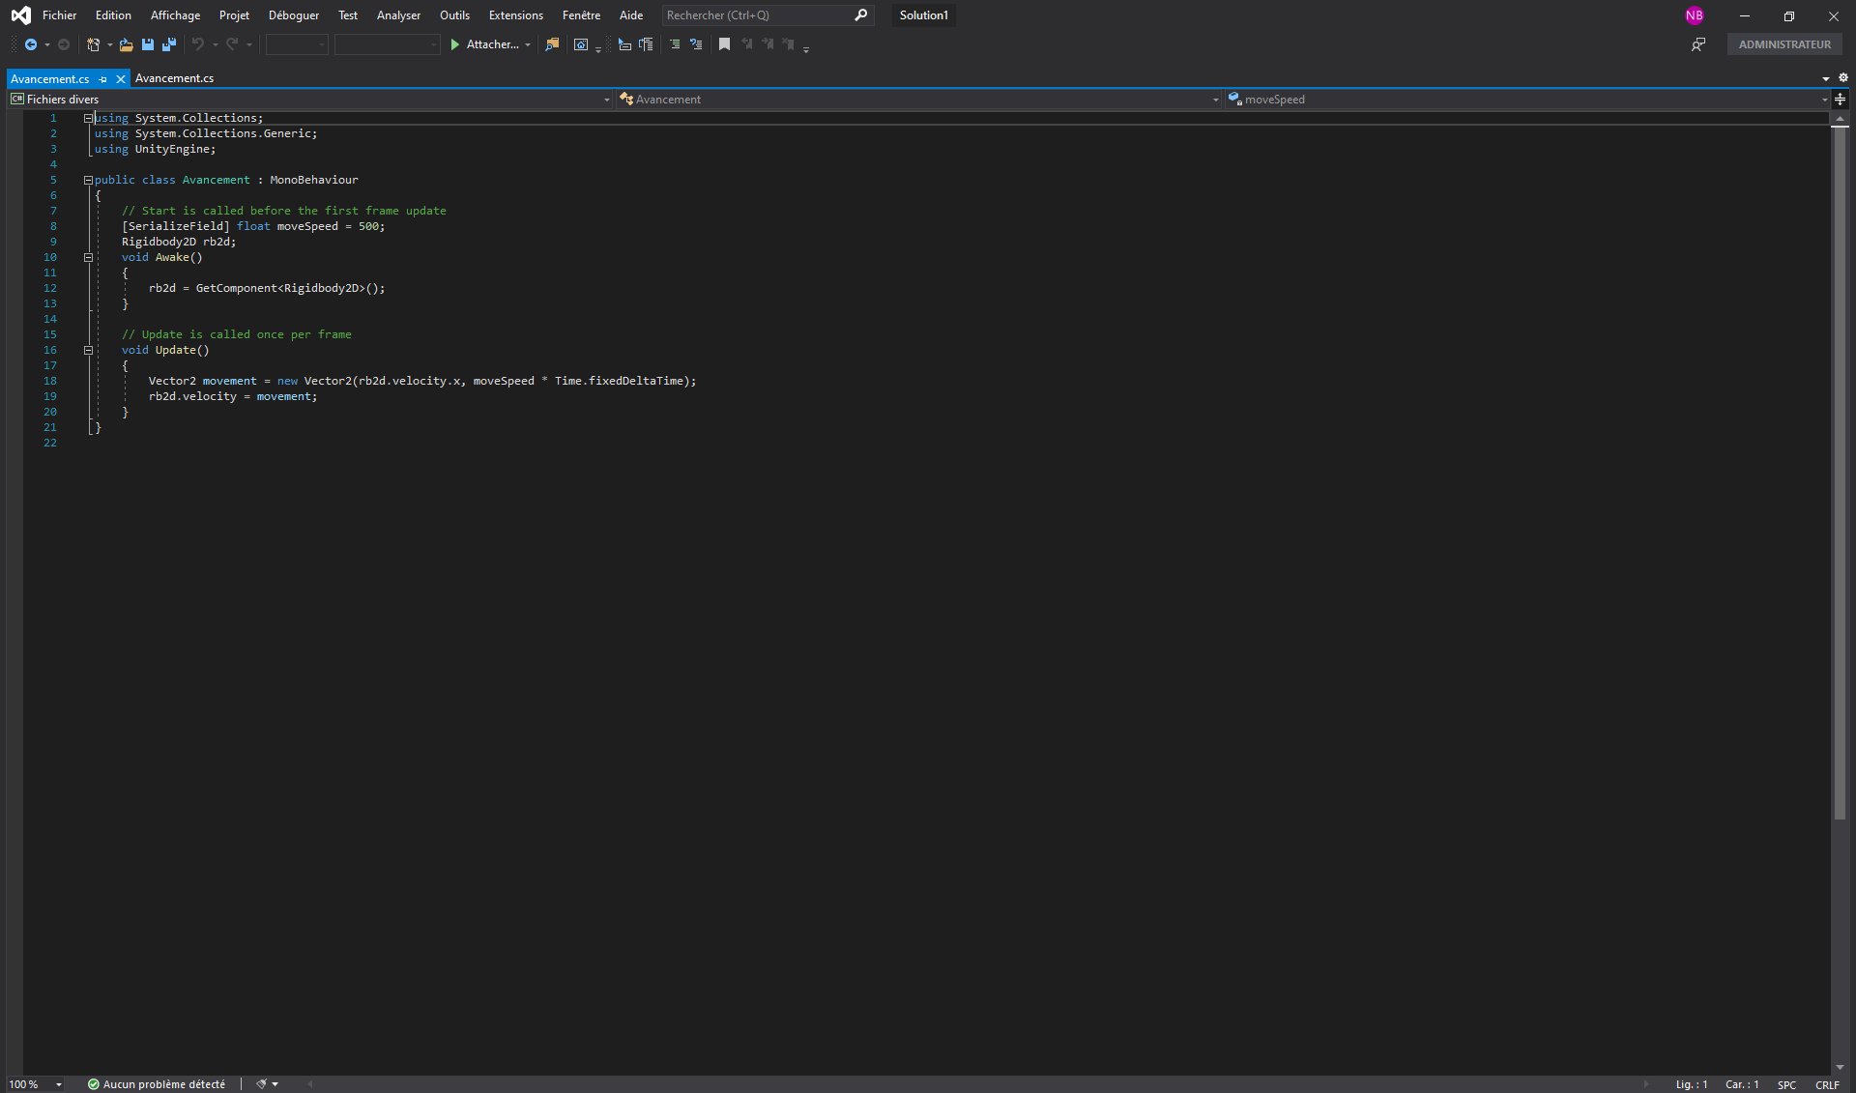
Task: Open the Edition menu
Action: coord(113,15)
